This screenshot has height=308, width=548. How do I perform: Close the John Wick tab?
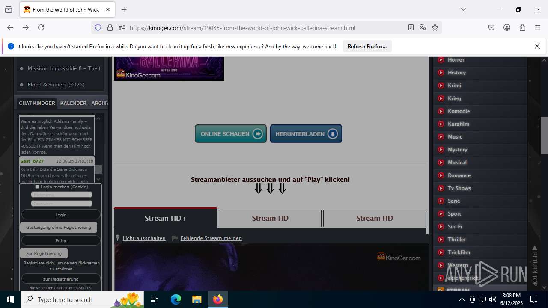[x=107, y=9]
